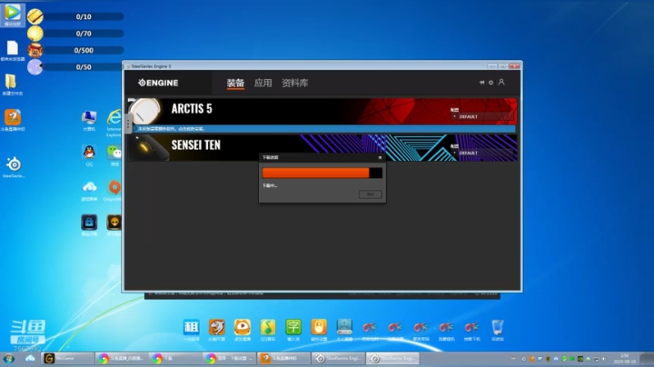Image resolution: width=654 pixels, height=367 pixels.
Task: Click the Arctis 5 headset thumbnail
Action: pyautogui.click(x=144, y=111)
